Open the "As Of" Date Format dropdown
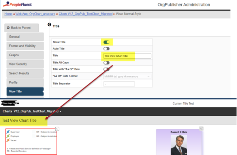The image size is (237, 155). point(127,77)
